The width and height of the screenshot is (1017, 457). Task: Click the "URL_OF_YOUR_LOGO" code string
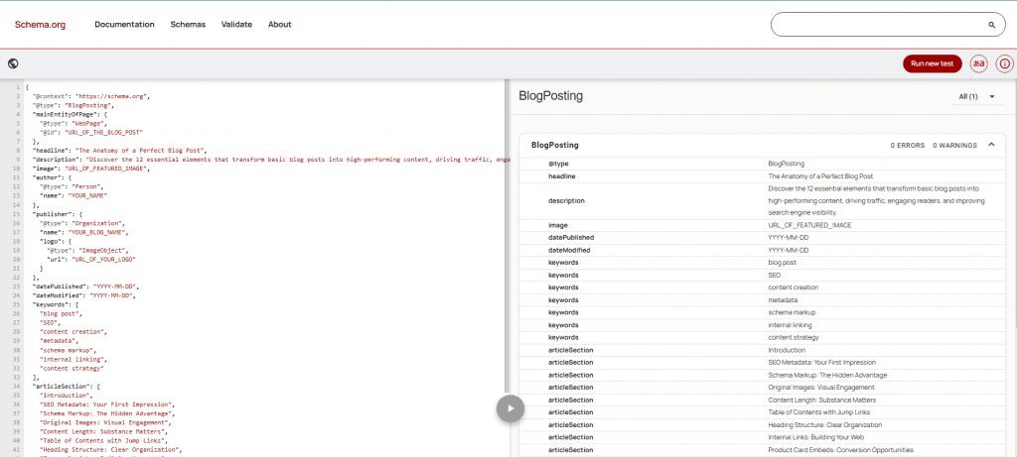[103, 259]
